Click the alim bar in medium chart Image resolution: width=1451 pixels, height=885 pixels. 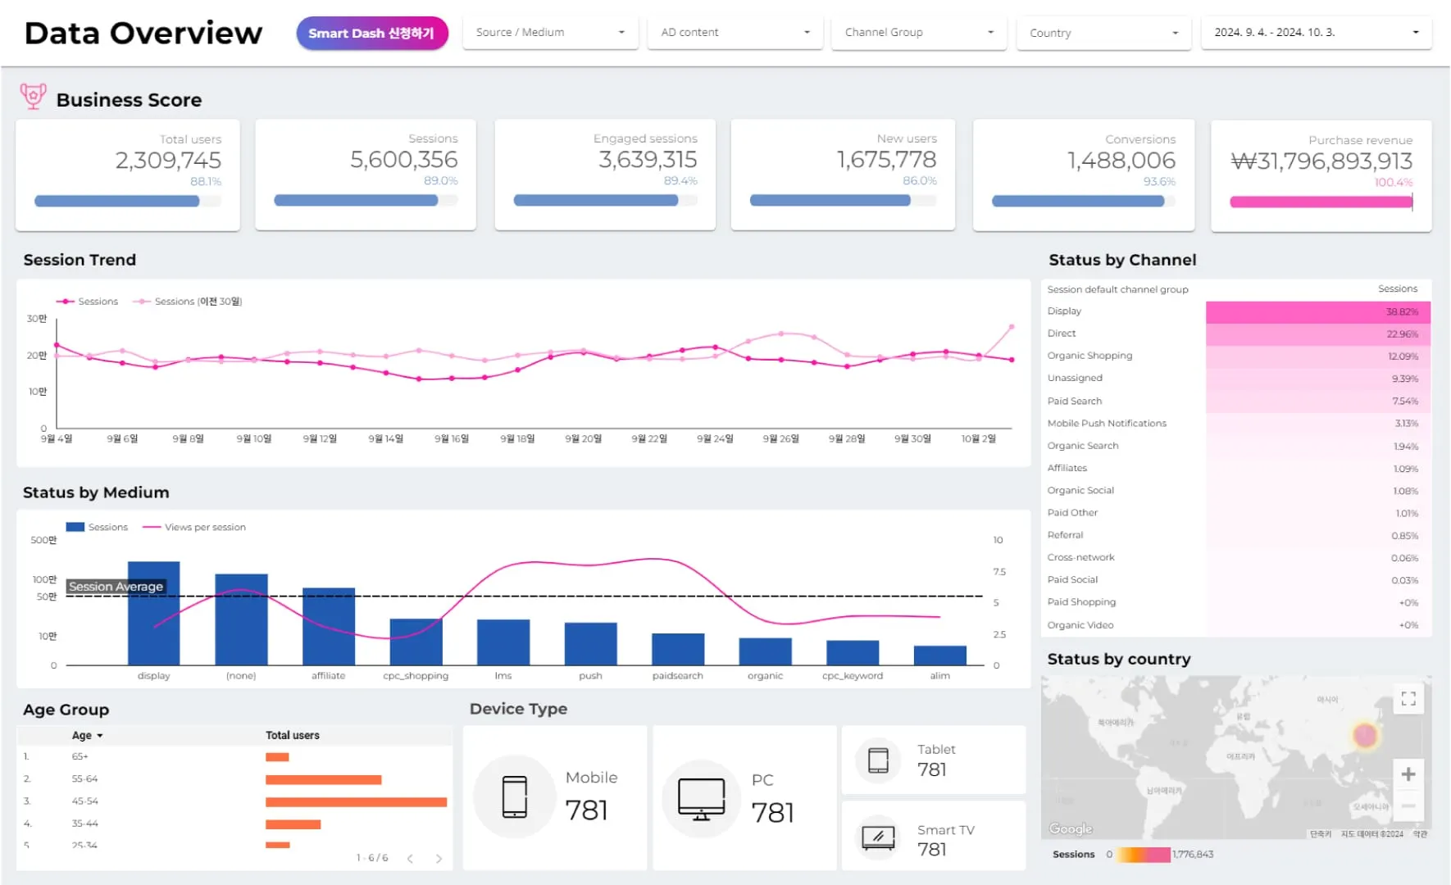point(939,656)
